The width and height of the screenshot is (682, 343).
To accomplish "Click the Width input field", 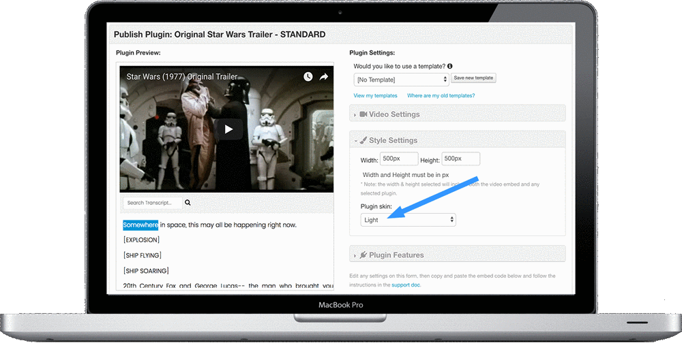I will pyautogui.click(x=399, y=159).
